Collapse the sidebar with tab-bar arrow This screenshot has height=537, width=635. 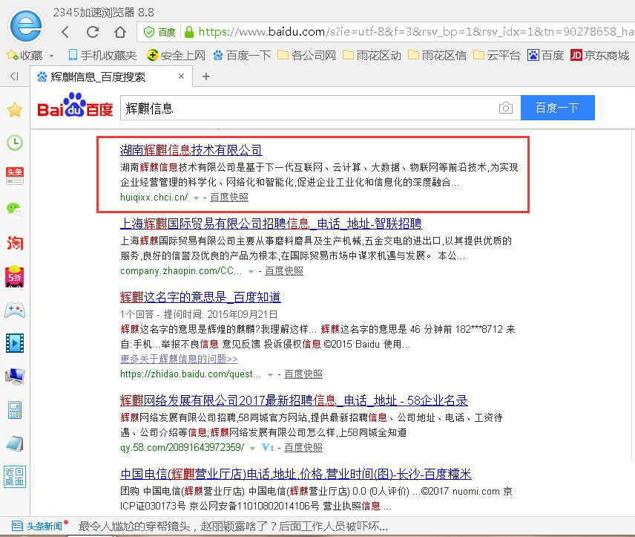pos(15,77)
